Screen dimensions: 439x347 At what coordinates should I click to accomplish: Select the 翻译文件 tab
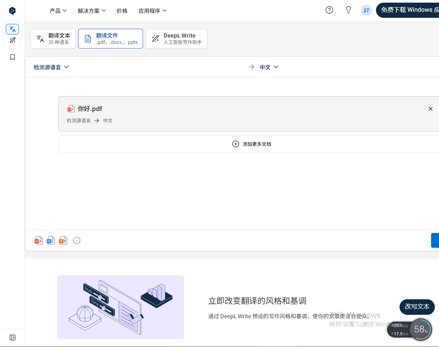pos(110,39)
